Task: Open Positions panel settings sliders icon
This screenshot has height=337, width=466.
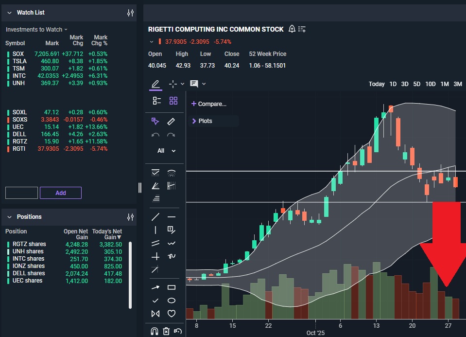Action: point(130,217)
